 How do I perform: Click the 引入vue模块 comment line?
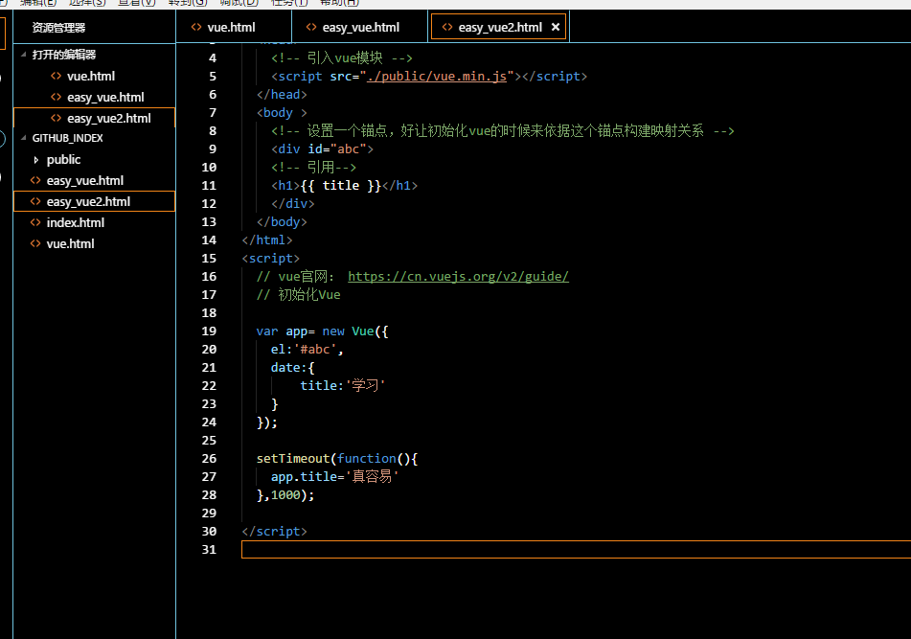coord(342,58)
